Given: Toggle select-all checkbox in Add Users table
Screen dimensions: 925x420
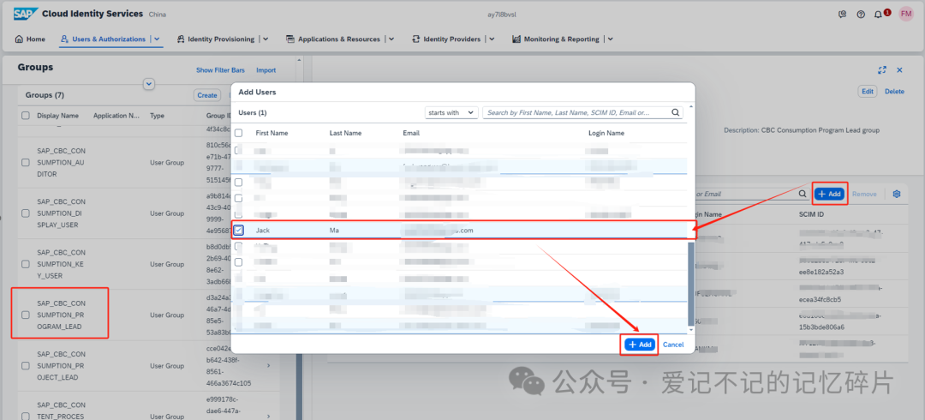Looking at the screenshot, I should [x=238, y=133].
